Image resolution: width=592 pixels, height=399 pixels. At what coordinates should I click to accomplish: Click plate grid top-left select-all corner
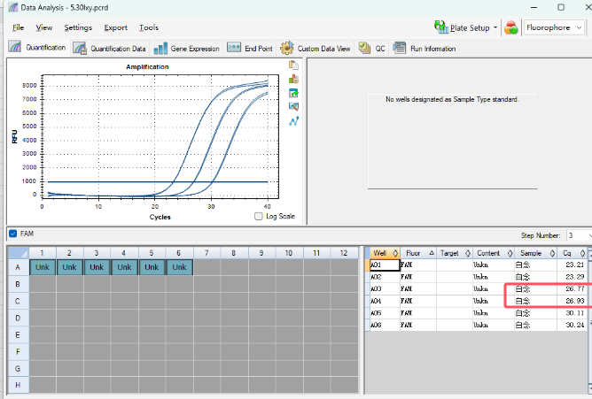click(18, 253)
